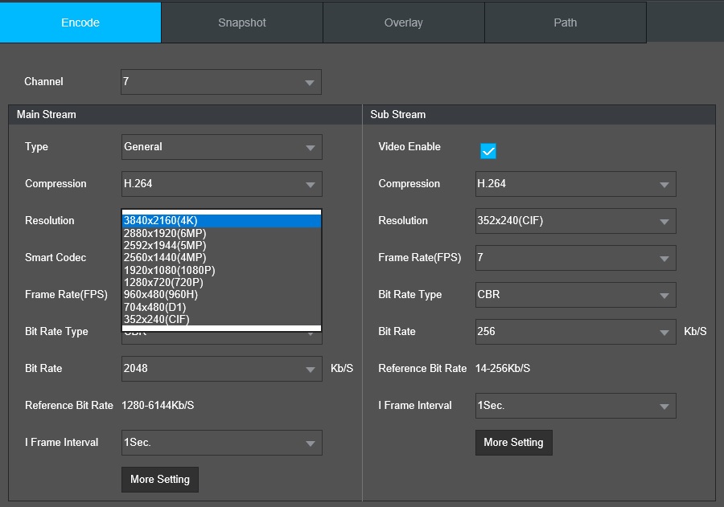This screenshot has width=724, height=507.
Task: Expand Sub Stream Resolution dropdown
Action: click(x=576, y=221)
